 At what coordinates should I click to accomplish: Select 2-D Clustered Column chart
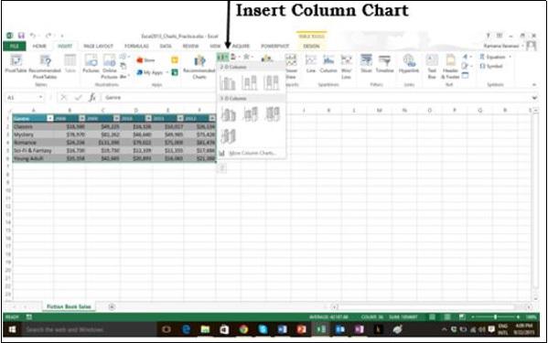tap(228, 83)
